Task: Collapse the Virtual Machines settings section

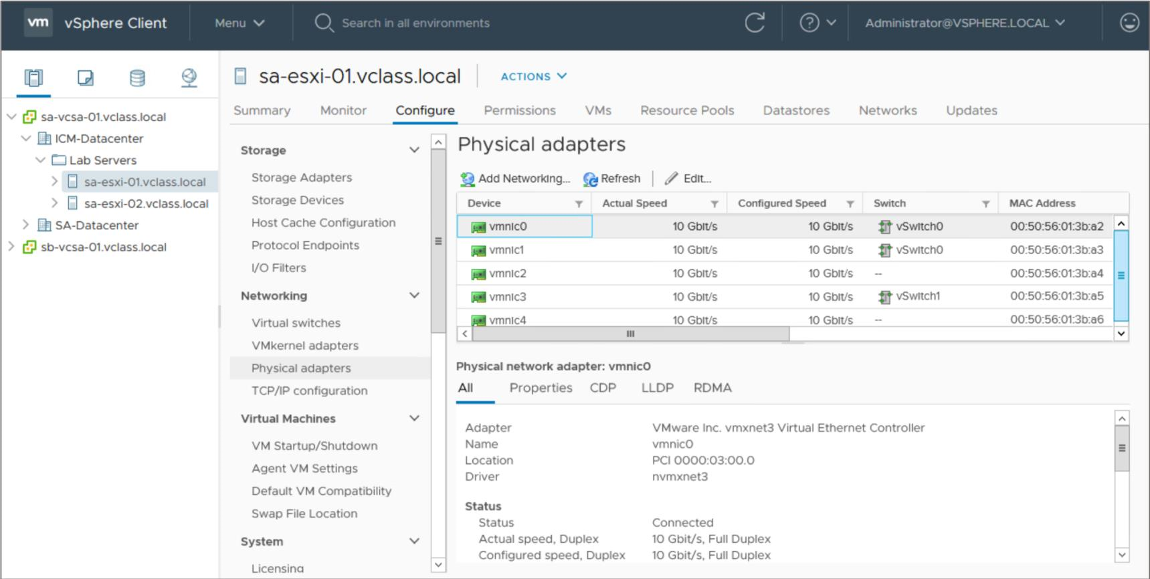Action: [x=414, y=418]
